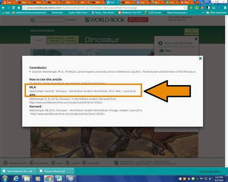Open the Chrome menu icon at the toolbar end
The width and height of the screenshot is (228, 182).
225,8
